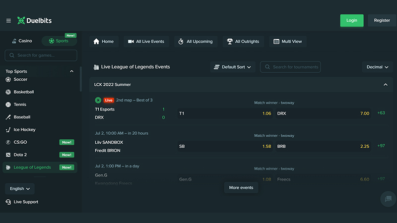This screenshot has width=397, height=223.
Task: Open +63 more markets for T1 match
Action: point(381,113)
